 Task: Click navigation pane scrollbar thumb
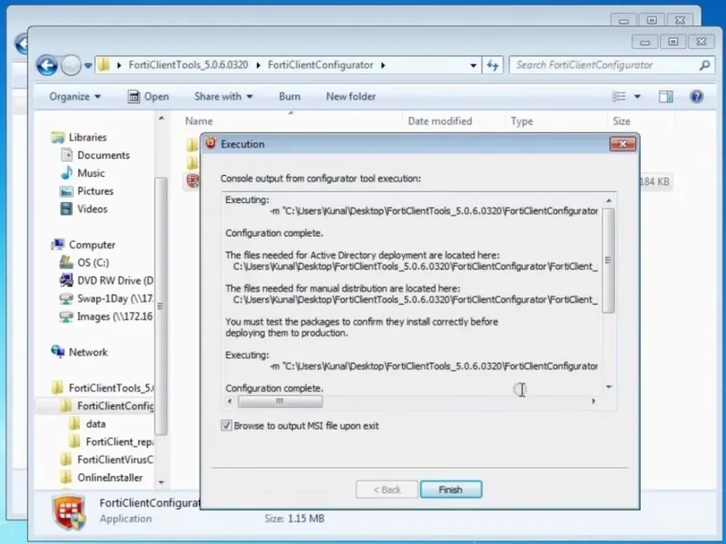(x=161, y=306)
